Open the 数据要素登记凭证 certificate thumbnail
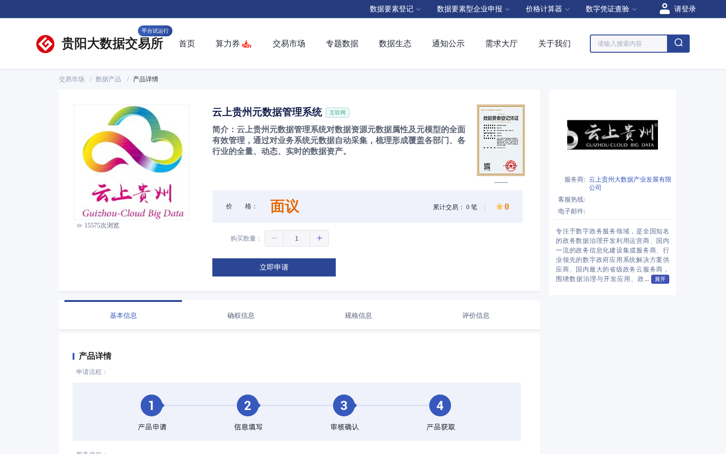 click(x=501, y=140)
